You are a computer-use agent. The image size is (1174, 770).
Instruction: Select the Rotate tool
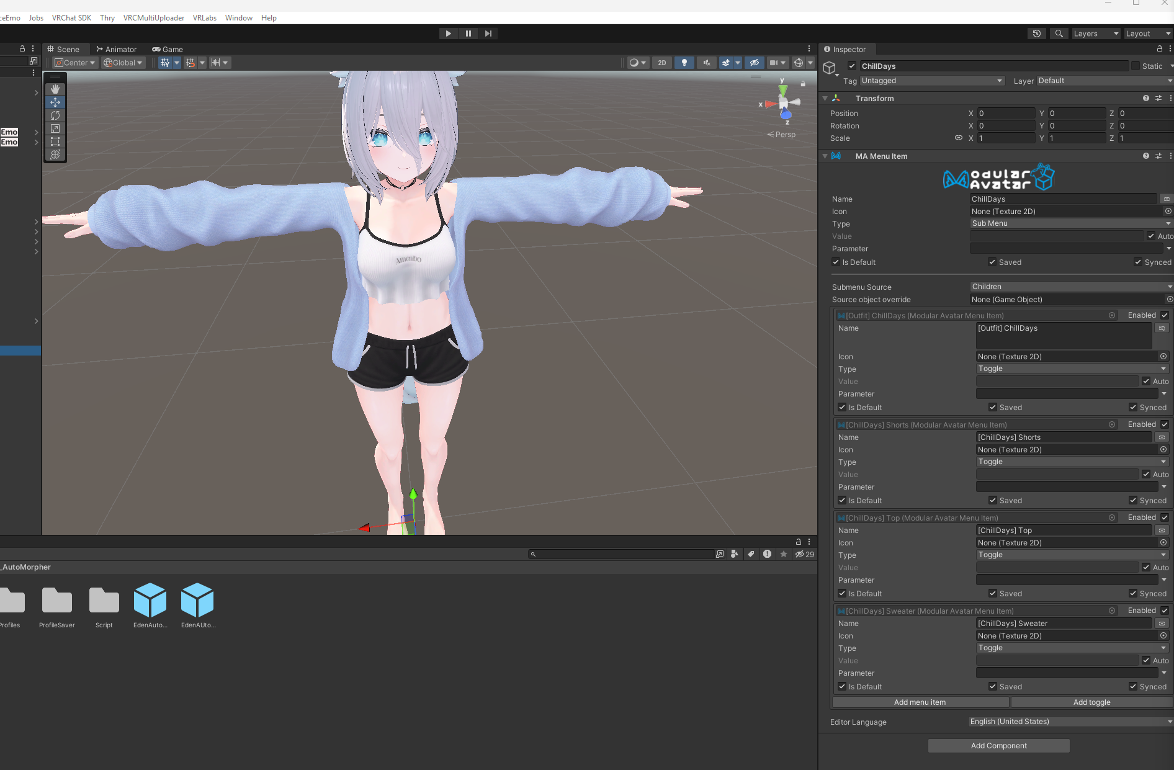coord(55,115)
